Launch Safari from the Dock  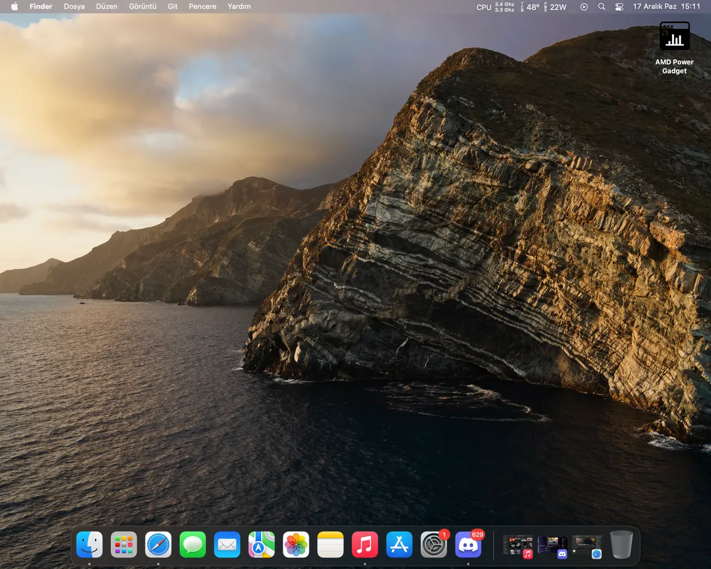click(x=158, y=545)
